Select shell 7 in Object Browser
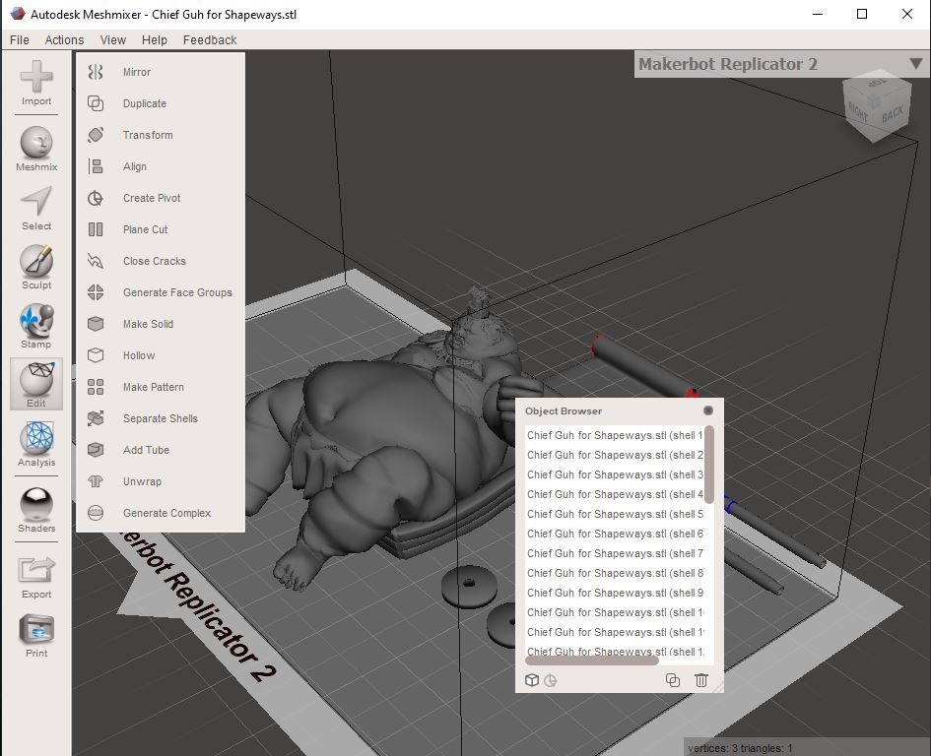 (615, 553)
